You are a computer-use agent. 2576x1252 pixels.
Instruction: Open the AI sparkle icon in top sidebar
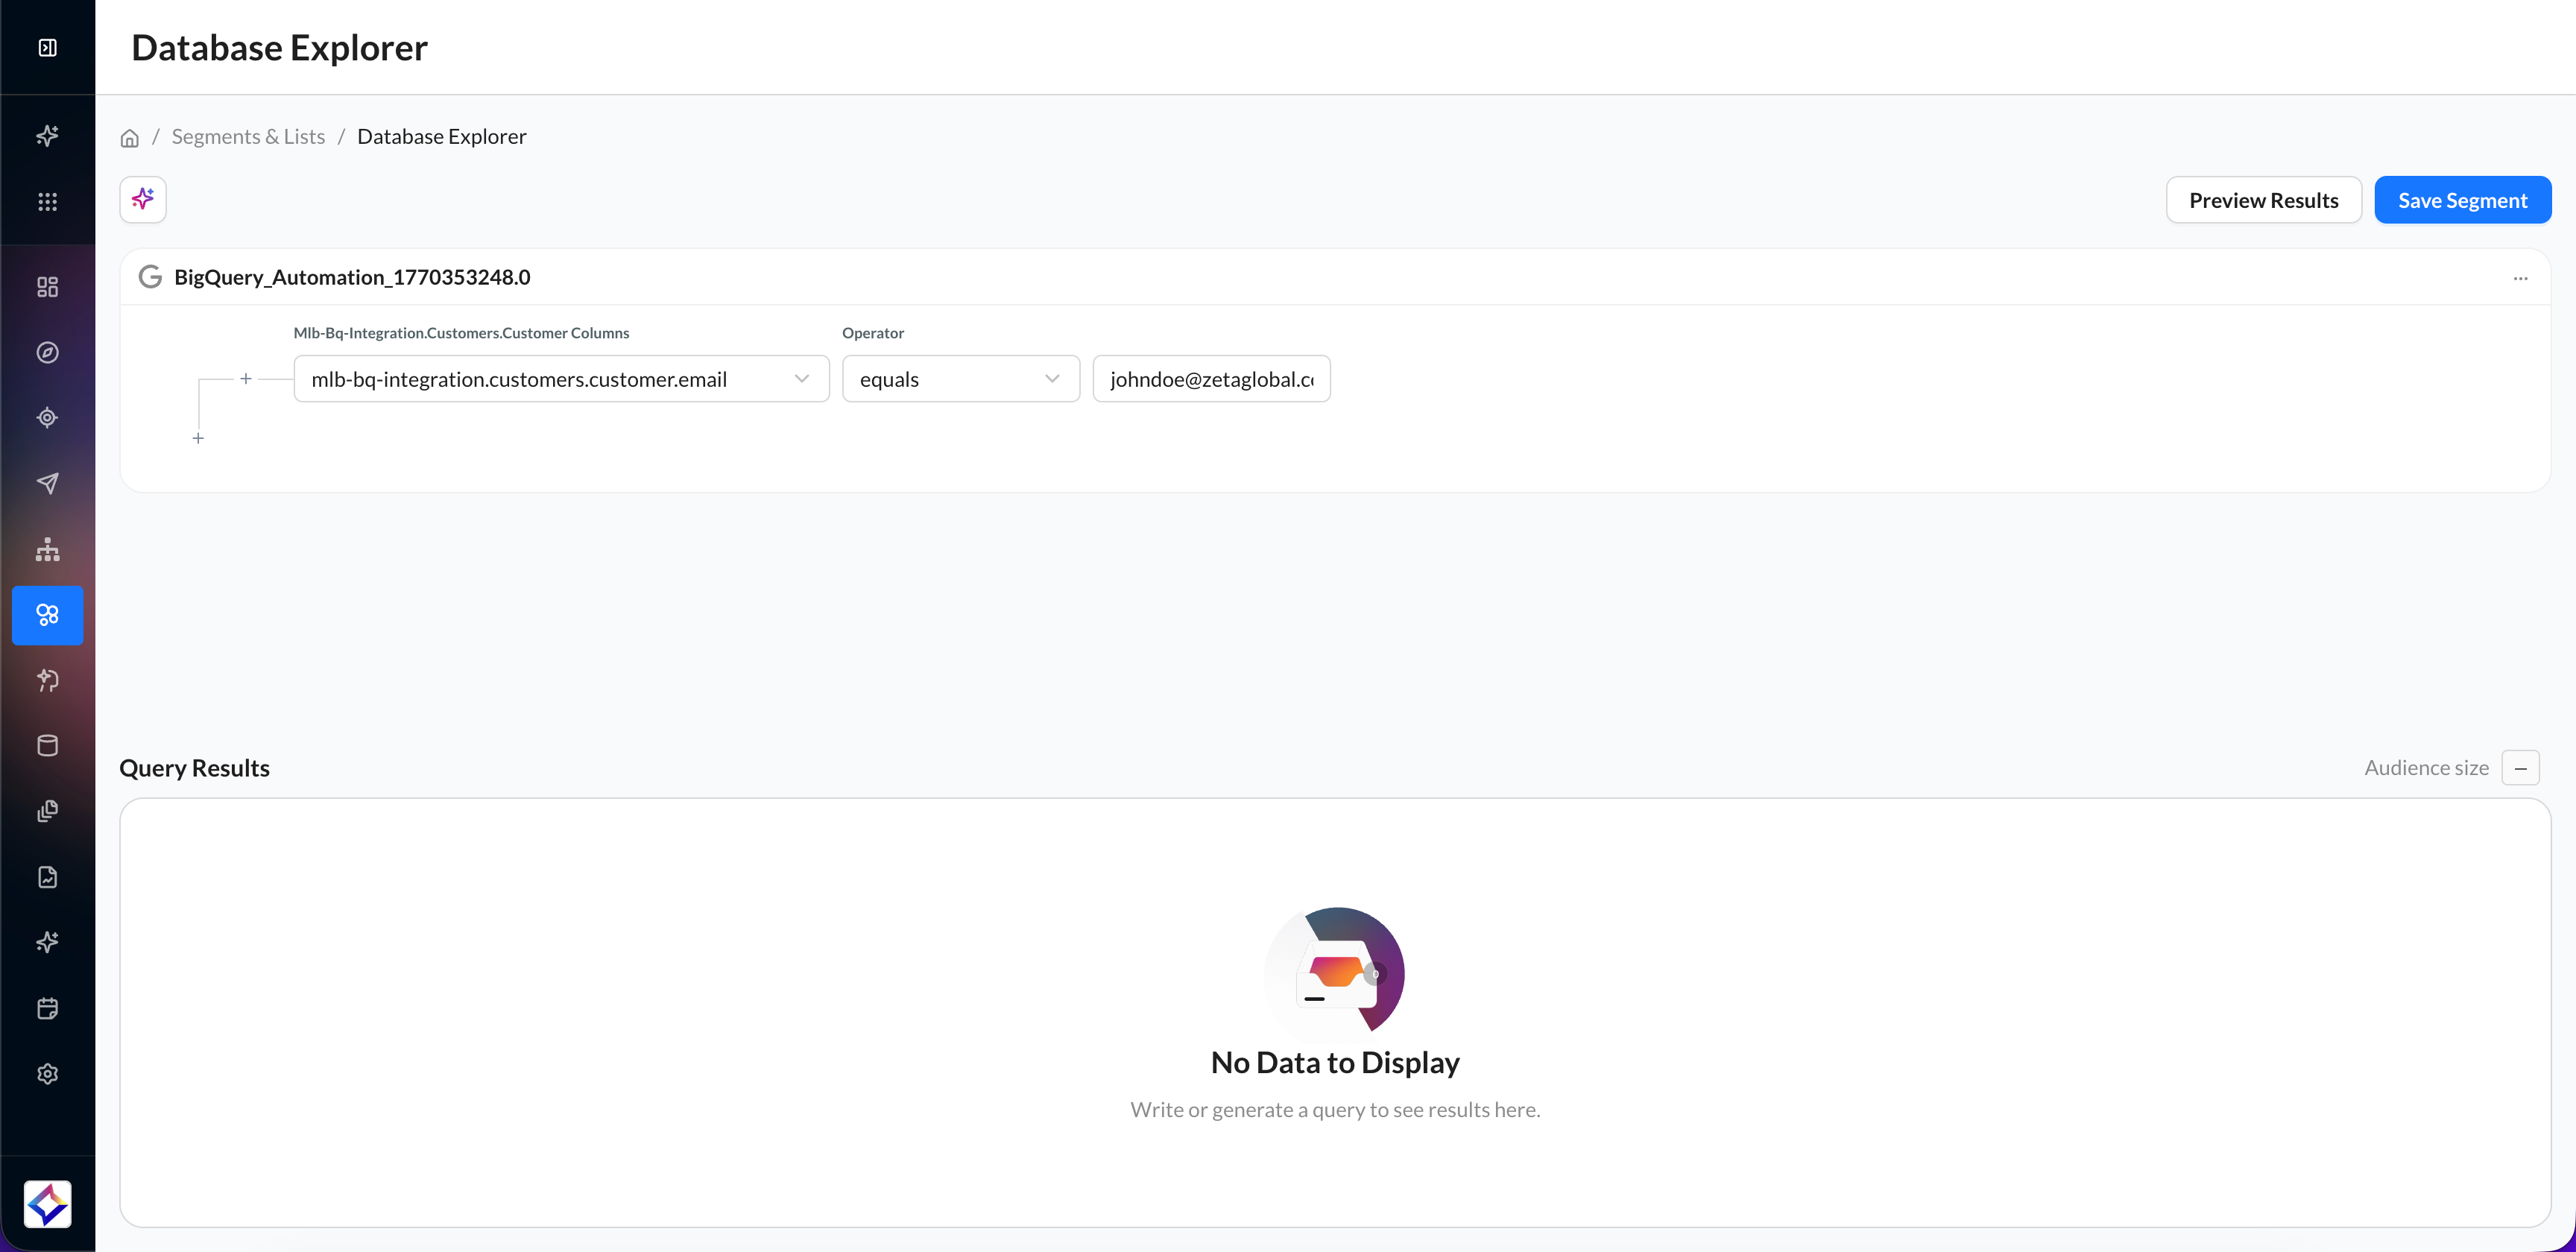click(x=47, y=135)
